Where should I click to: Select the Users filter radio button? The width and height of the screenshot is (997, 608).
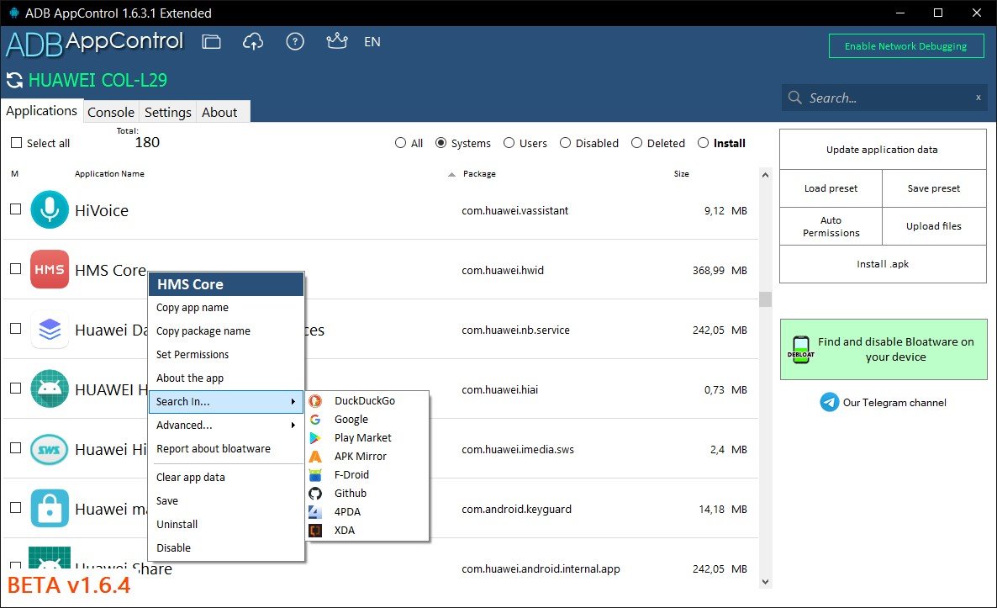click(509, 142)
